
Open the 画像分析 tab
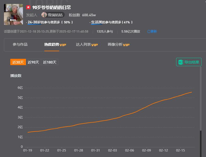115,45
